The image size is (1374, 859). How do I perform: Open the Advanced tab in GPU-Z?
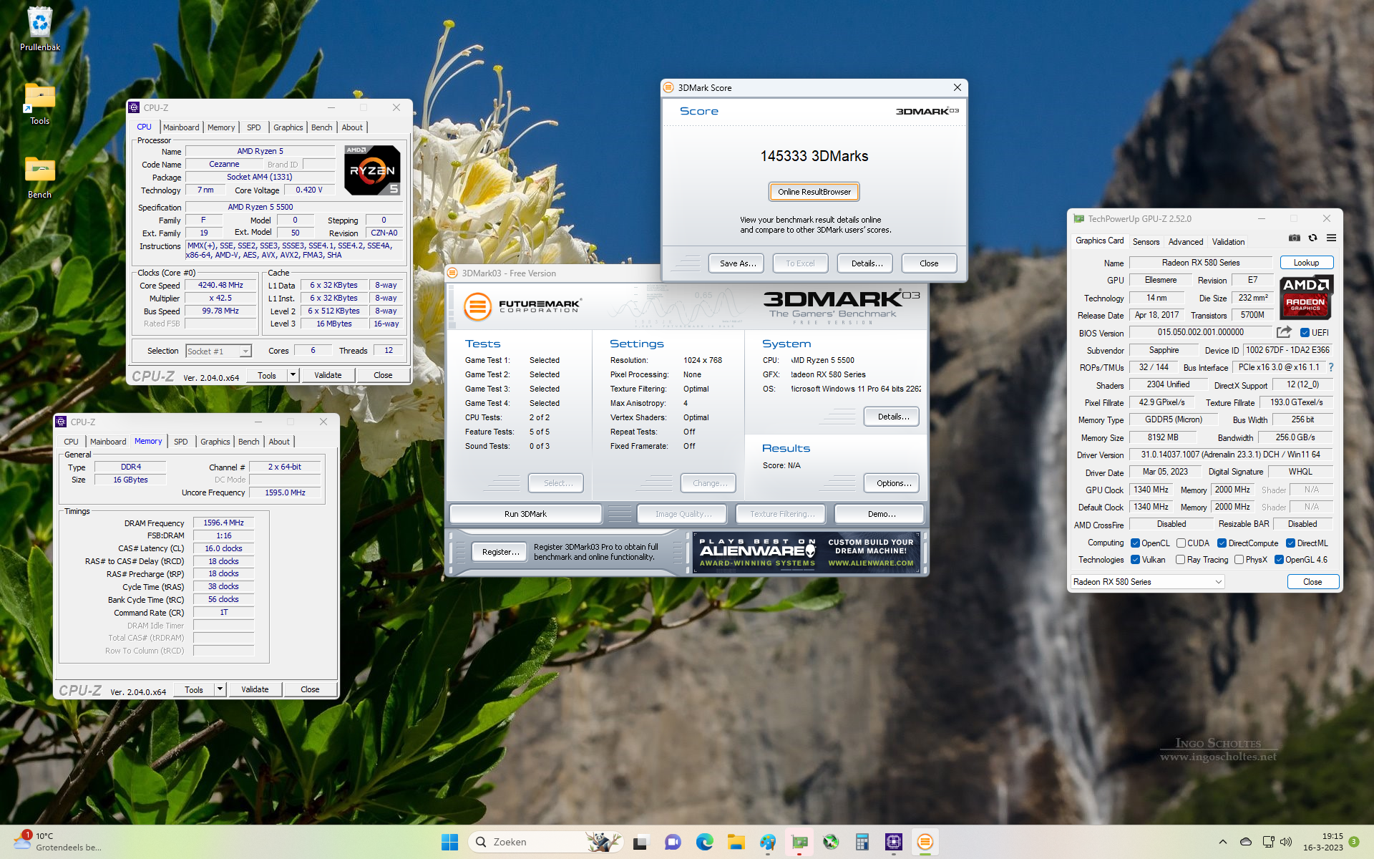pos(1186,242)
